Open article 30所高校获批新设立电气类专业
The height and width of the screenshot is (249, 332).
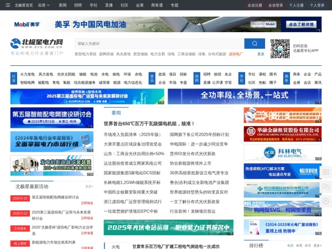(199, 173)
